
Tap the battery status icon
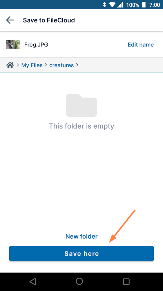144,5
